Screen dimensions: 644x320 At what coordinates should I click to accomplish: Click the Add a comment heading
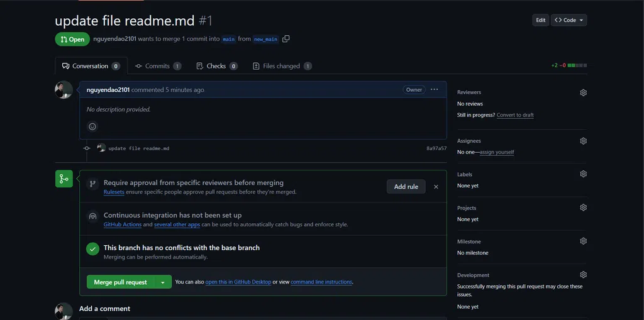pyautogui.click(x=105, y=309)
